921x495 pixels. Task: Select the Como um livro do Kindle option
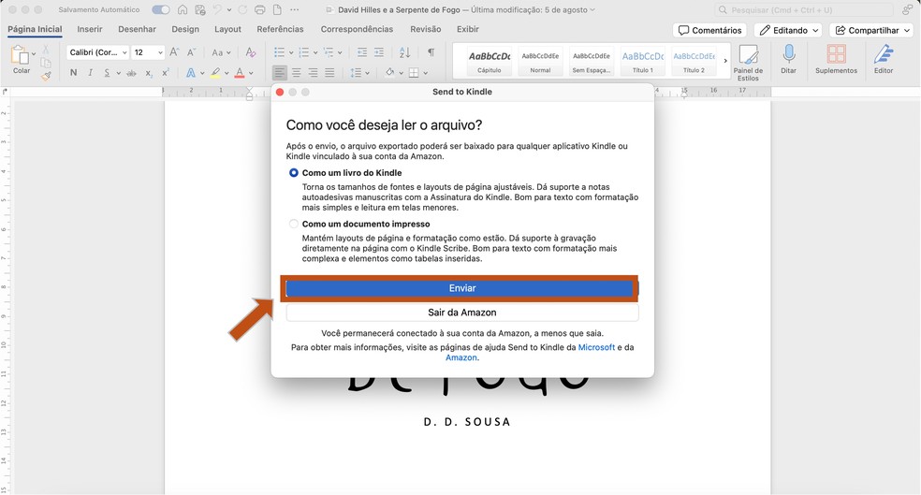click(x=293, y=172)
